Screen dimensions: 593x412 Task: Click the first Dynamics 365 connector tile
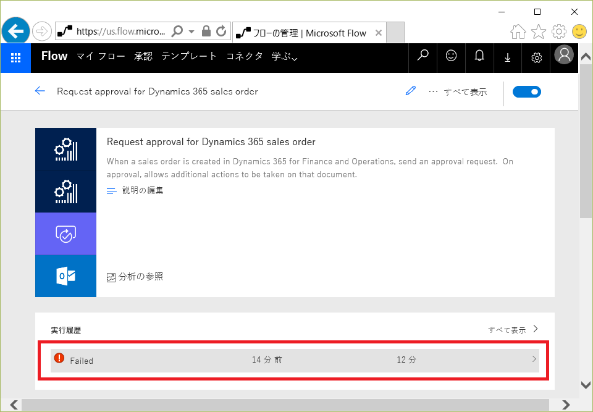click(66, 149)
